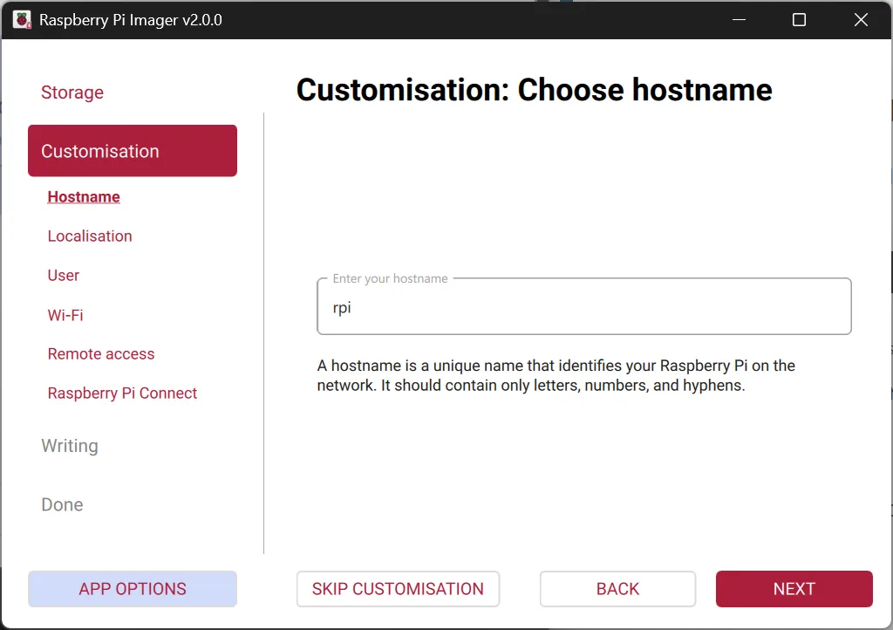Close the Raspberry Pi Imager window
Image resolution: width=893 pixels, height=630 pixels.
[x=861, y=20]
